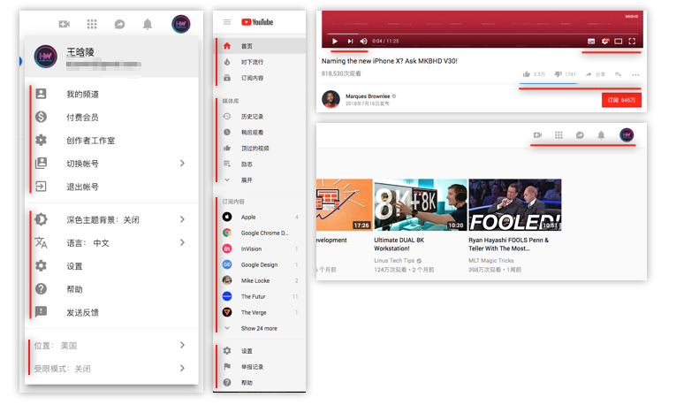The image size is (699, 405).
Task: Open 创作者工作室 in the account menu
Action: pyautogui.click(x=111, y=140)
